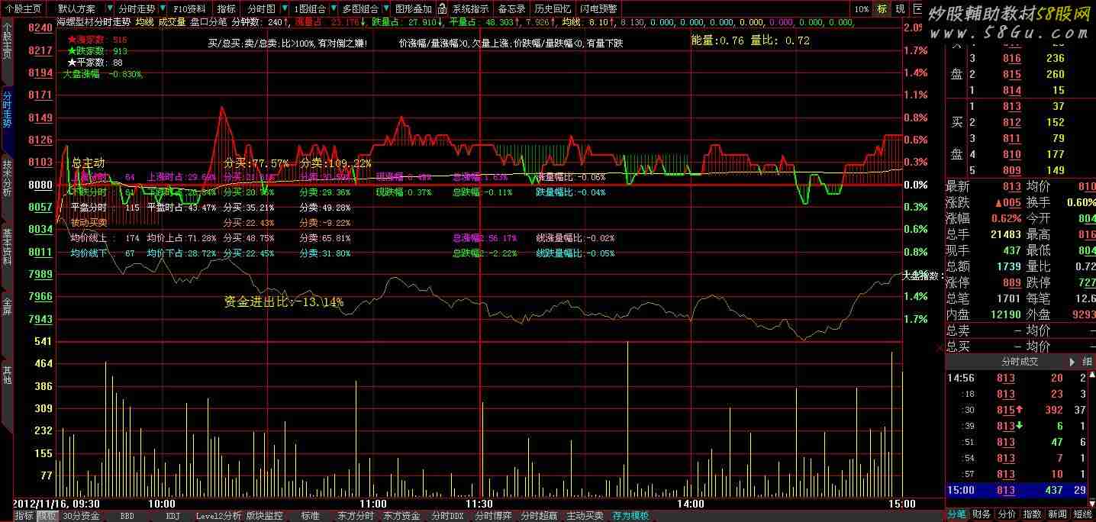1096x522 pixels.
Task: Click the 分时成交 panel header
Action: [1020, 362]
